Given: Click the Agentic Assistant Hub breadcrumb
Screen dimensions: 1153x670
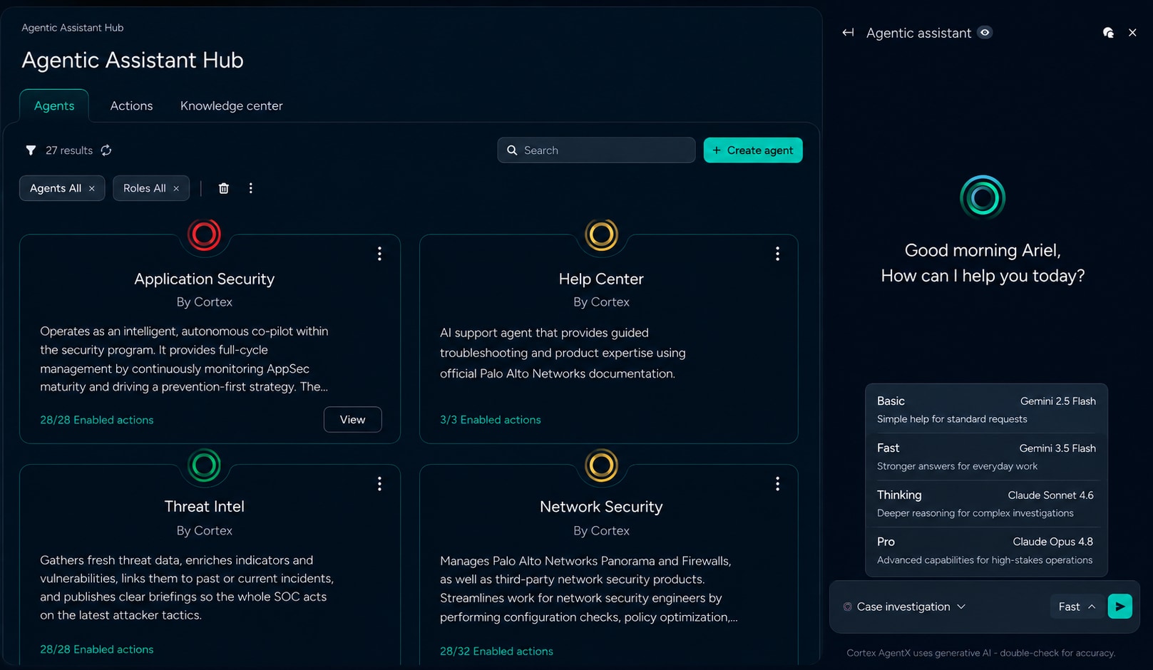Looking at the screenshot, I should pyautogui.click(x=73, y=28).
